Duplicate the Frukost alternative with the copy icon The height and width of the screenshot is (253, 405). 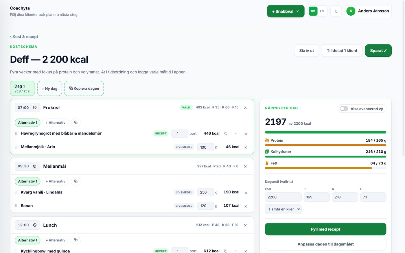[x=76, y=122]
